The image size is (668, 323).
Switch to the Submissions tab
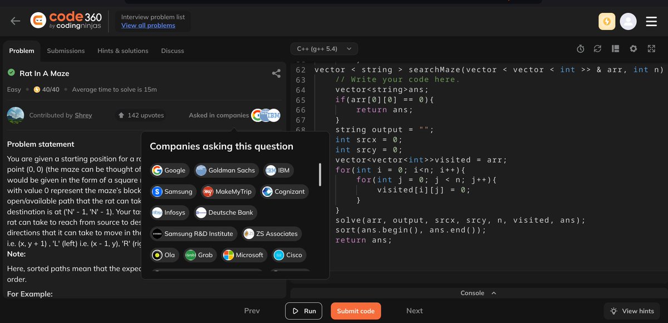pos(66,51)
